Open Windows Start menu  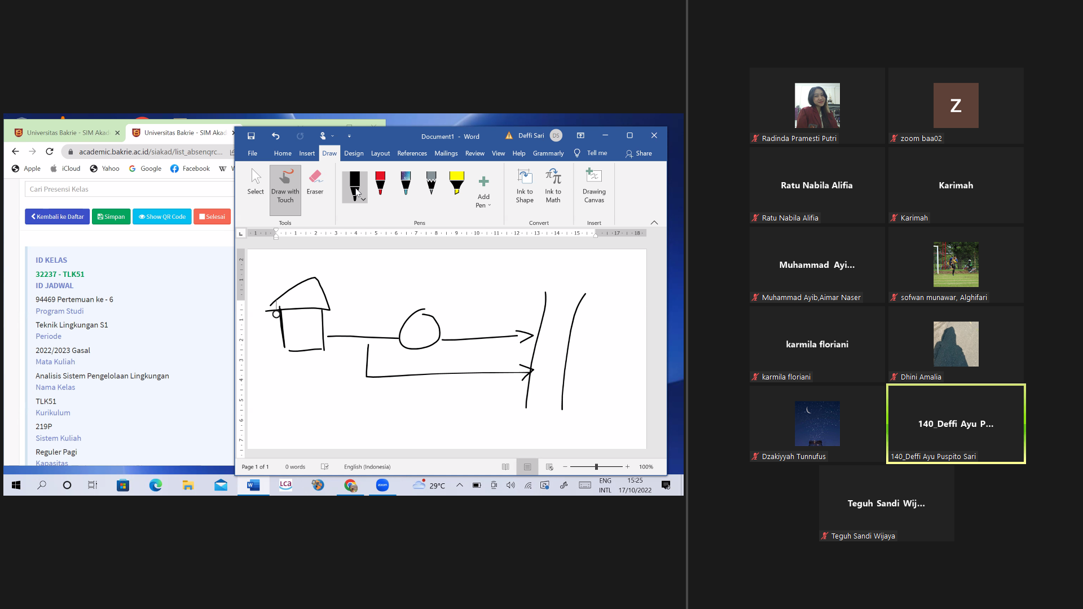16,485
